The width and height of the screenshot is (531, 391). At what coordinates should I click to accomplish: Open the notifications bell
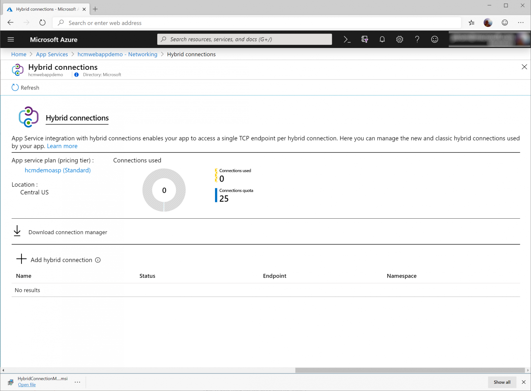(382, 39)
